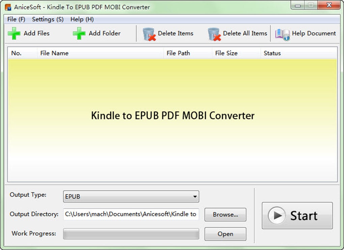Click the File Size column header
This screenshot has width=344, height=250.
tap(236, 53)
